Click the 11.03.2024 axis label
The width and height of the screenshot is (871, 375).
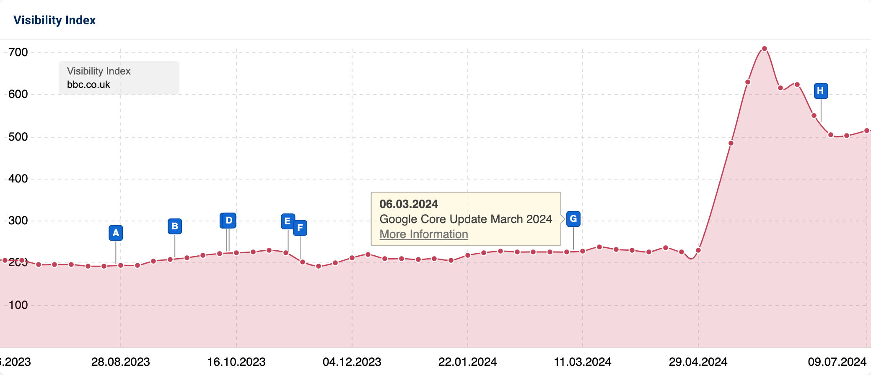pyautogui.click(x=583, y=362)
